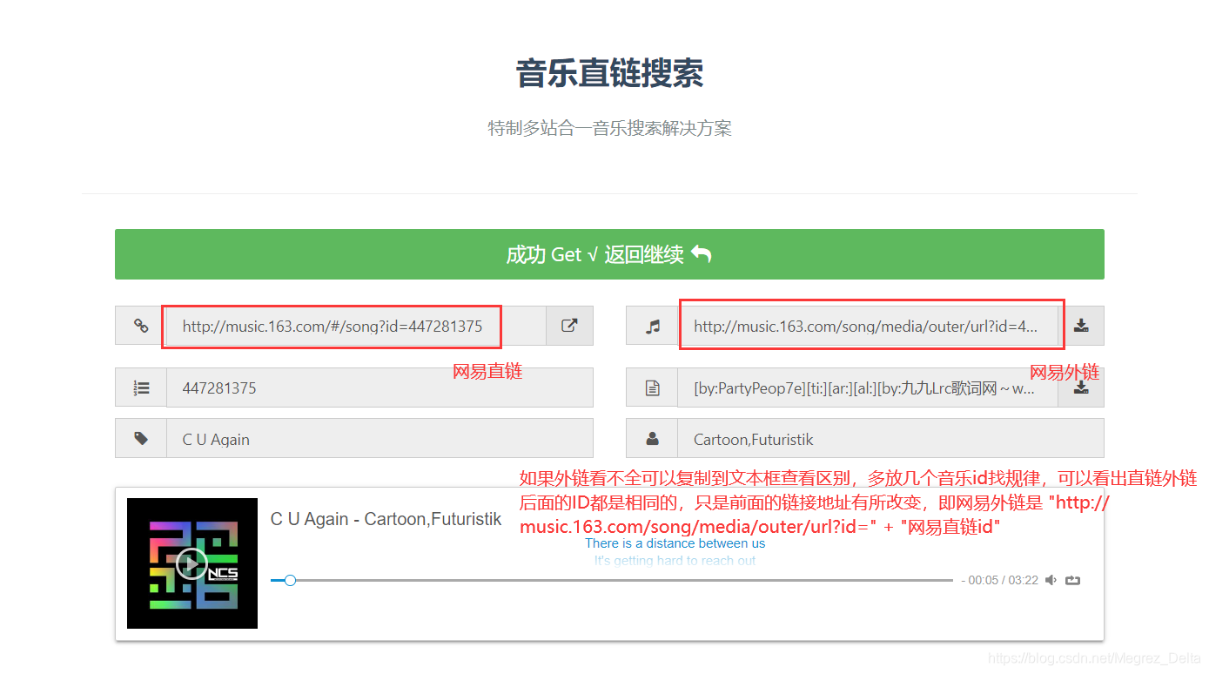Click the player title C U Again - Cartoon,Futuristik
Image resolution: width=1209 pixels, height=674 pixels.
tap(386, 519)
